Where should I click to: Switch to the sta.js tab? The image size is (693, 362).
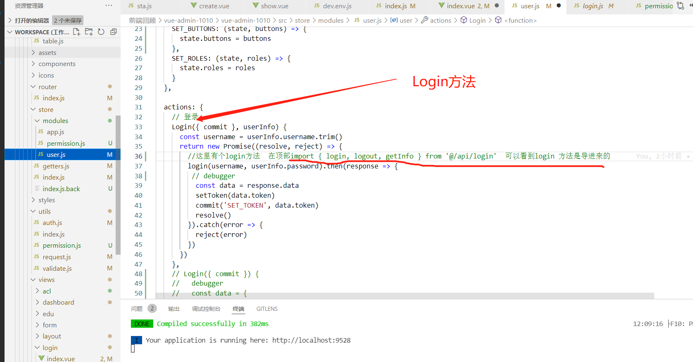tap(144, 6)
